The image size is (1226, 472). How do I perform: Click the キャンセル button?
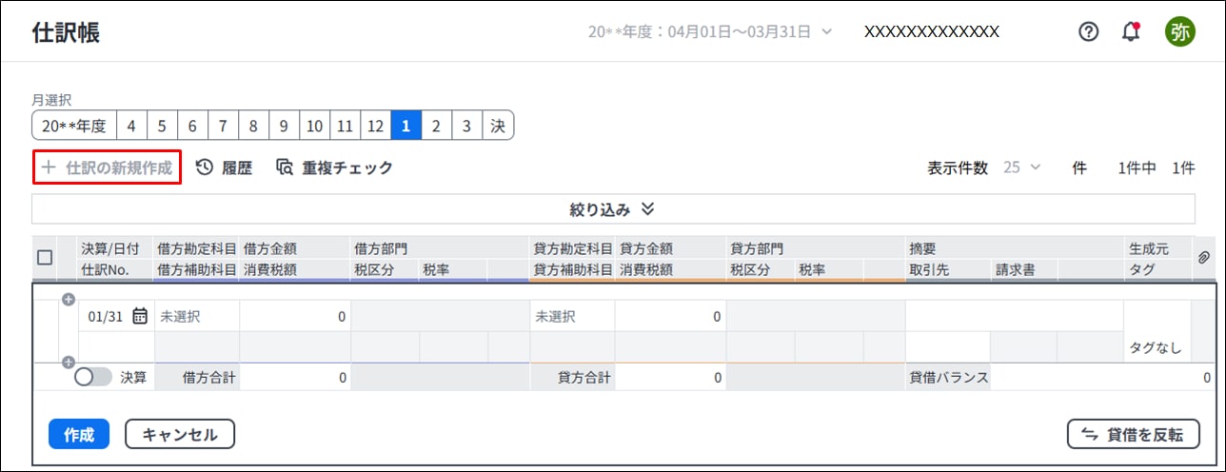[180, 434]
